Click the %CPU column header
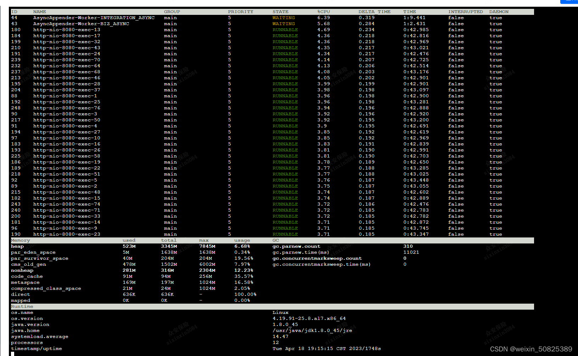The height and width of the screenshot is (356, 578). 324,12
